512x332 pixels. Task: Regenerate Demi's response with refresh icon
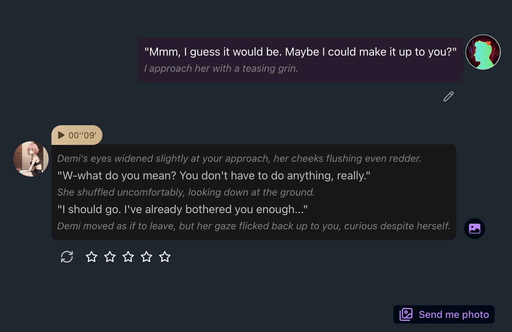click(x=67, y=257)
